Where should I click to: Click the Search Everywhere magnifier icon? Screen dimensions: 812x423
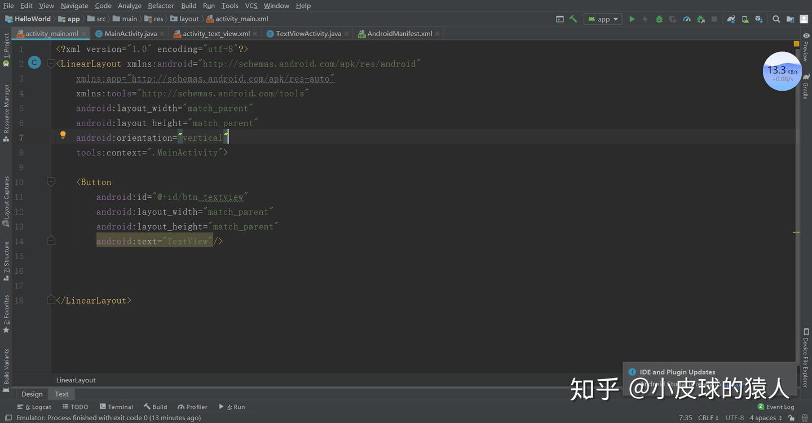tap(776, 19)
